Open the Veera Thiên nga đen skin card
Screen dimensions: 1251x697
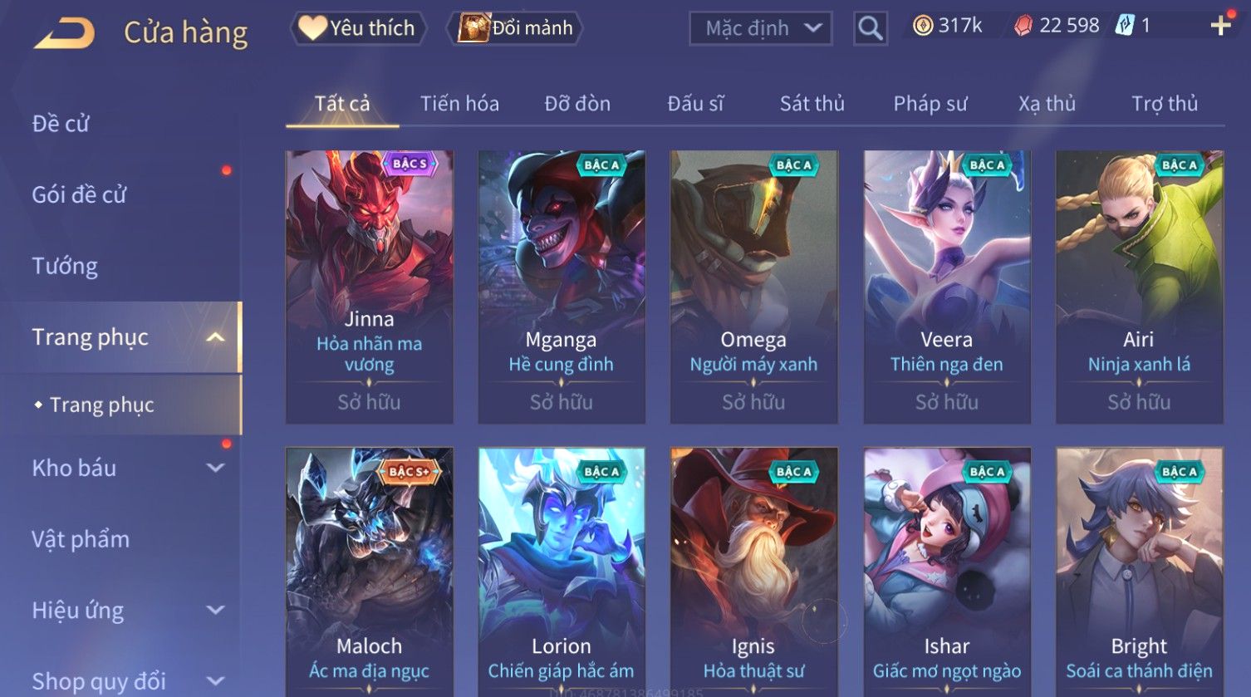pos(947,287)
